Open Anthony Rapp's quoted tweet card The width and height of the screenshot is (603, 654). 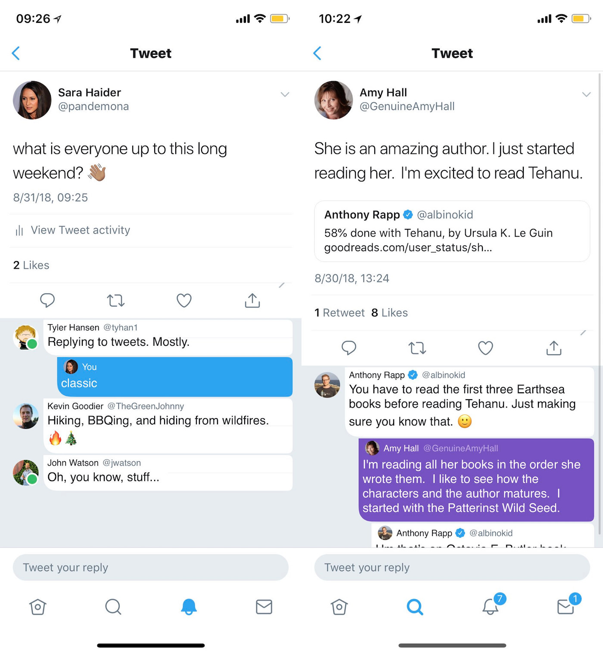point(451,232)
